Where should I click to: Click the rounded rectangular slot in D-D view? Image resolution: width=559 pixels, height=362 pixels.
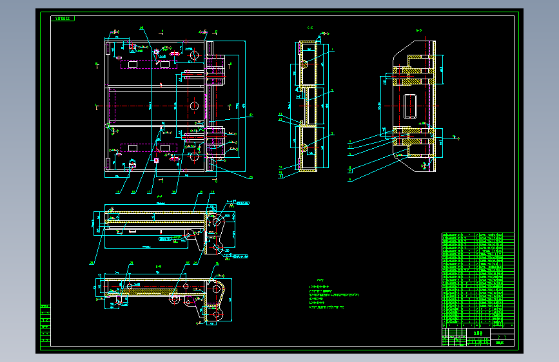coord(410,106)
